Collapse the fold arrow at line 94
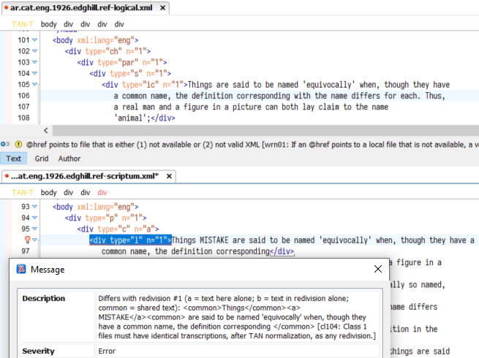This screenshot has width=479, height=358. click(34, 218)
